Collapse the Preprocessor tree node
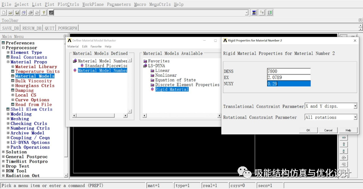 click(3, 48)
